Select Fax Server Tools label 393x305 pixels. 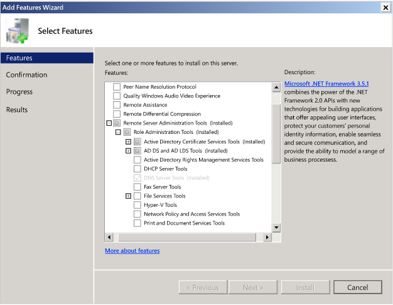pos(163,187)
